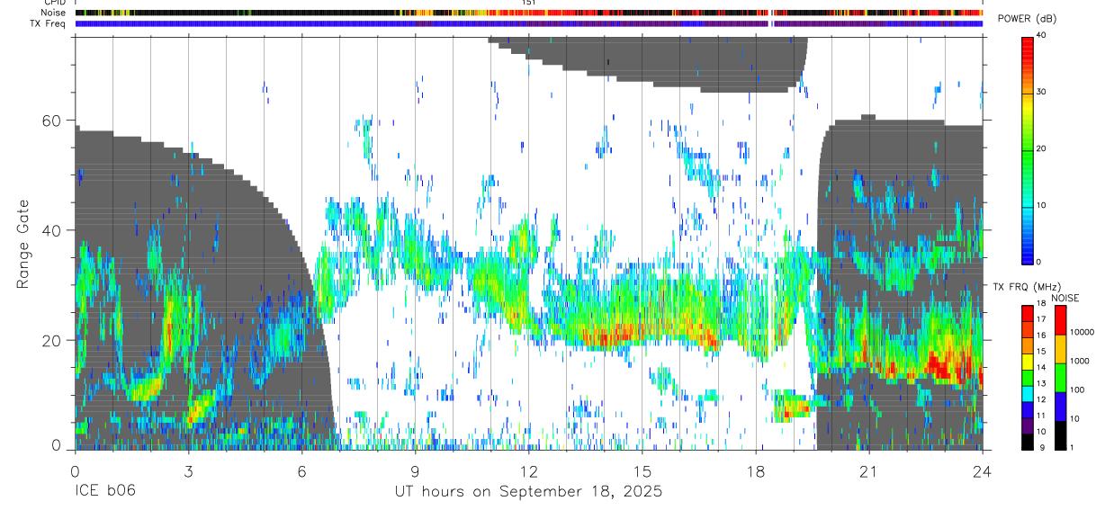Click the '60' tick label on the Range Gate axis
Screen dimensions: 1105x510
point(52,120)
